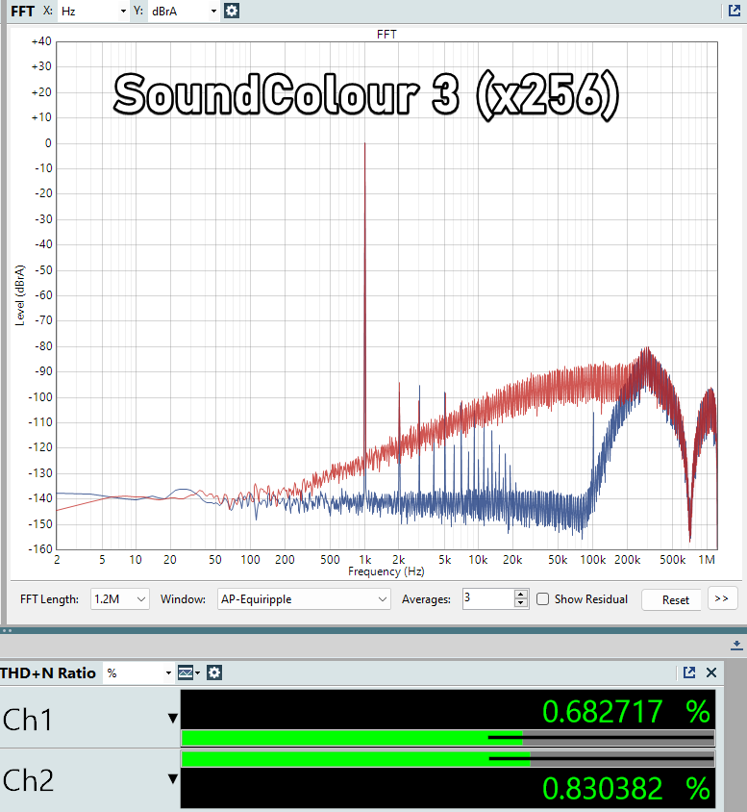
Task: Expand the FFT Length 1.2M dropdown
Action: [120, 599]
